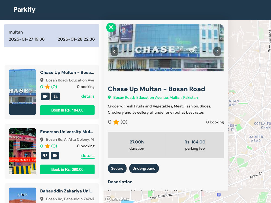
Task: Open Bahauddin Zakariya card thumbnail
Action: pos(22,195)
